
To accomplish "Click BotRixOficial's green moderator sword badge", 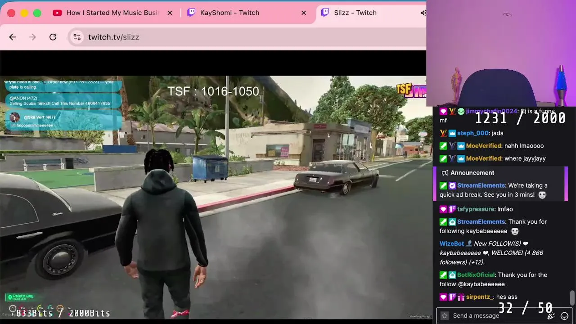I will pos(443,275).
